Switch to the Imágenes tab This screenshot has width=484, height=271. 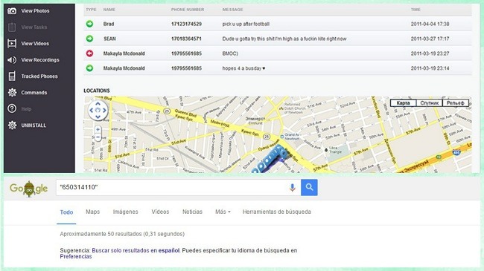(x=125, y=212)
